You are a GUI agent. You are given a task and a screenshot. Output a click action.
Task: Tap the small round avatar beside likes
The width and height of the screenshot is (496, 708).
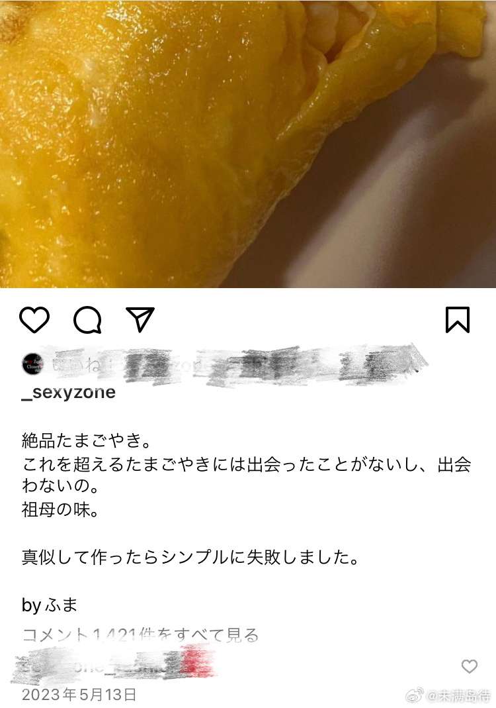33,364
